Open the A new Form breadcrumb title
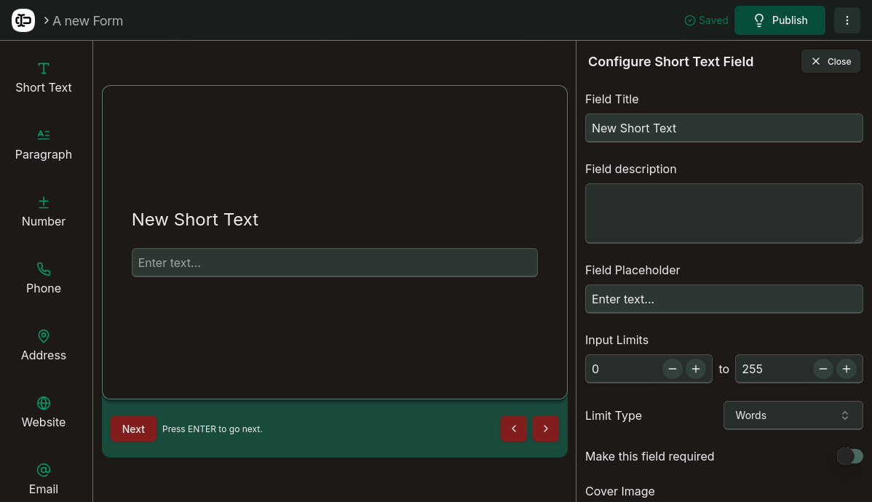 coord(88,20)
